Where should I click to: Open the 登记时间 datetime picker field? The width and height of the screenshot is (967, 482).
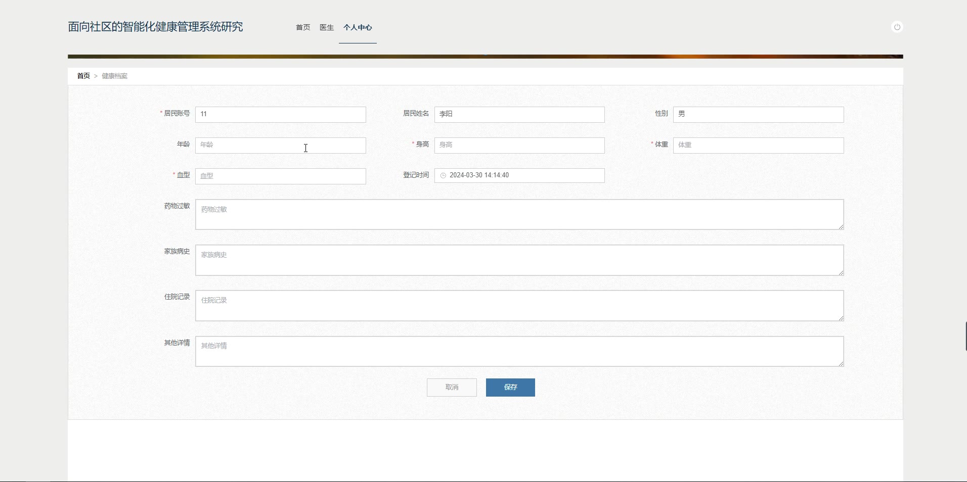pos(519,175)
